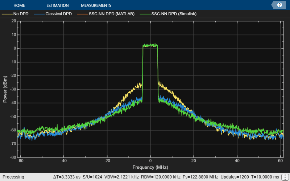The image size is (290, 181).
Task: Toggle SSC-NN DPD (Simulink) legend entry
Action: (168, 14)
